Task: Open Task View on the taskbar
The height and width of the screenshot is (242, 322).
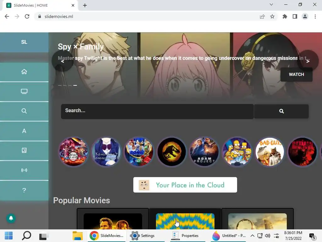Action: (x=44, y=236)
